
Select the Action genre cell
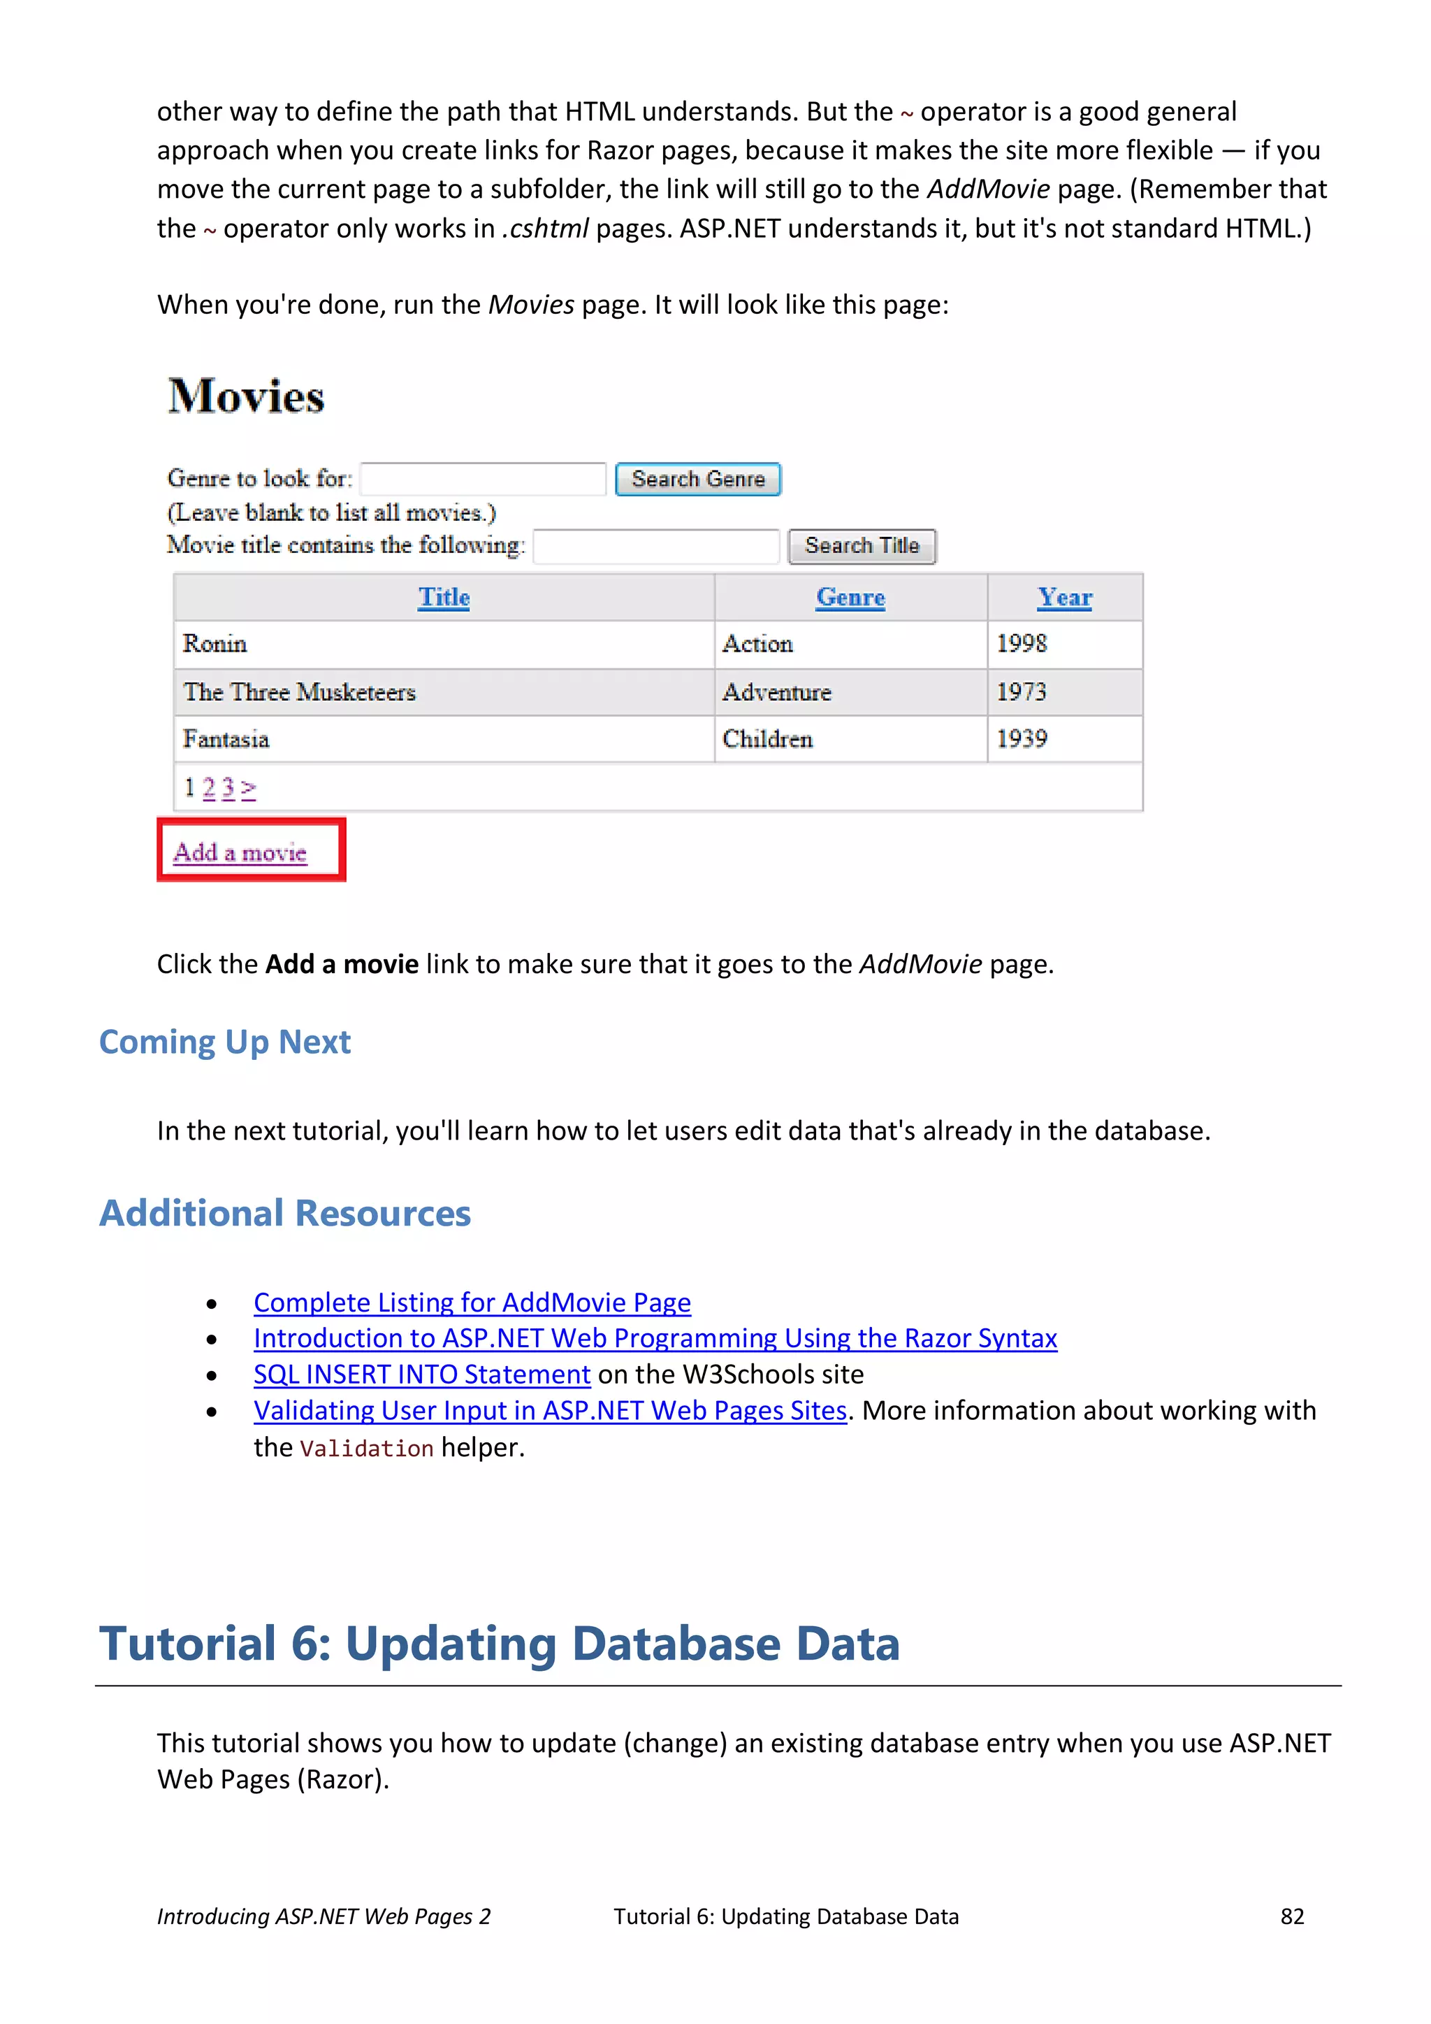[850, 645]
